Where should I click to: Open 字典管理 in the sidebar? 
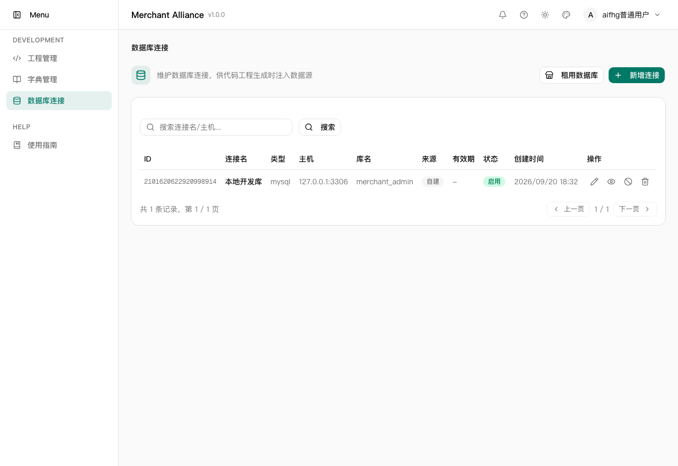59,79
